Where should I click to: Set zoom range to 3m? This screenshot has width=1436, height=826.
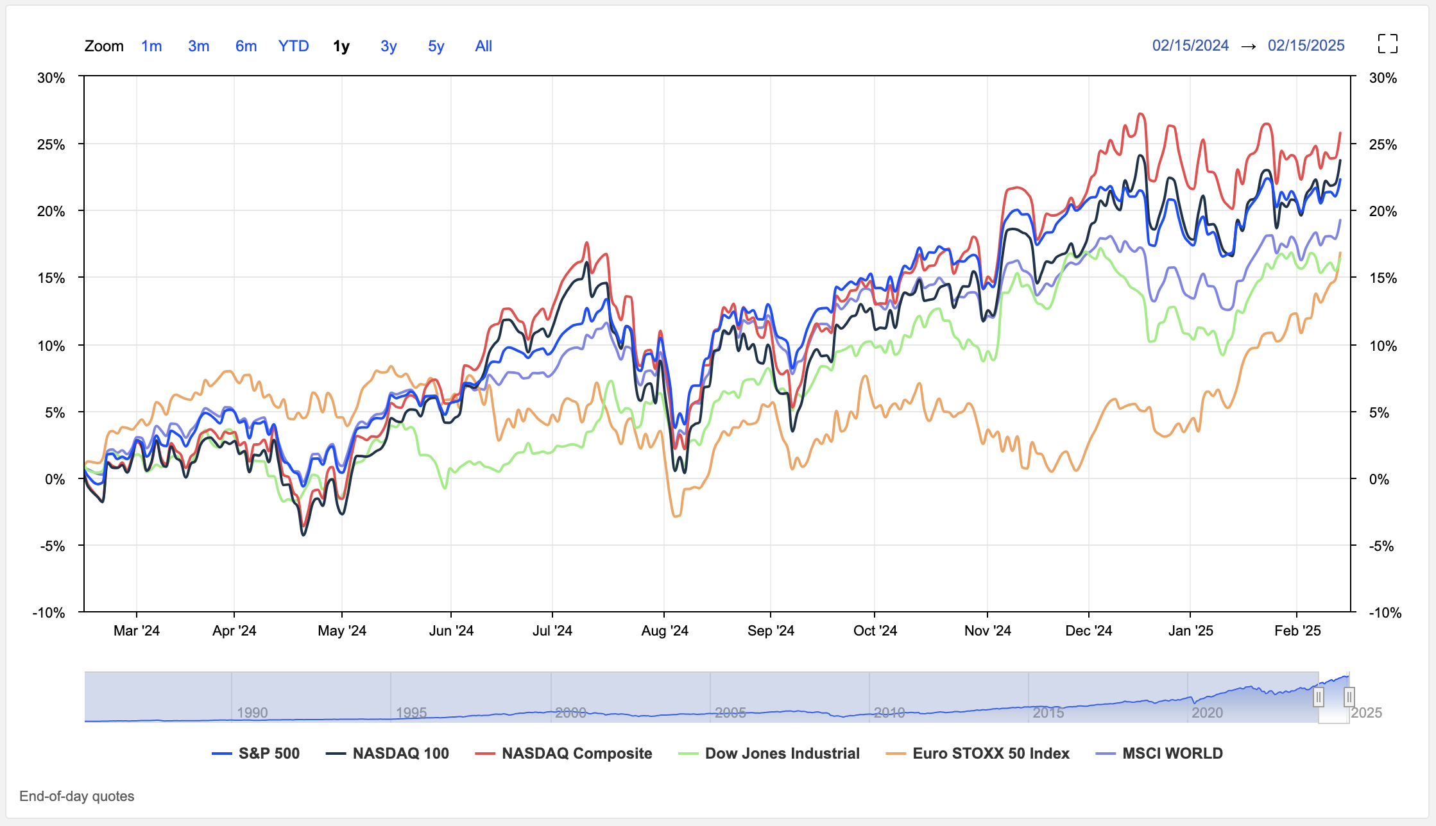click(199, 46)
